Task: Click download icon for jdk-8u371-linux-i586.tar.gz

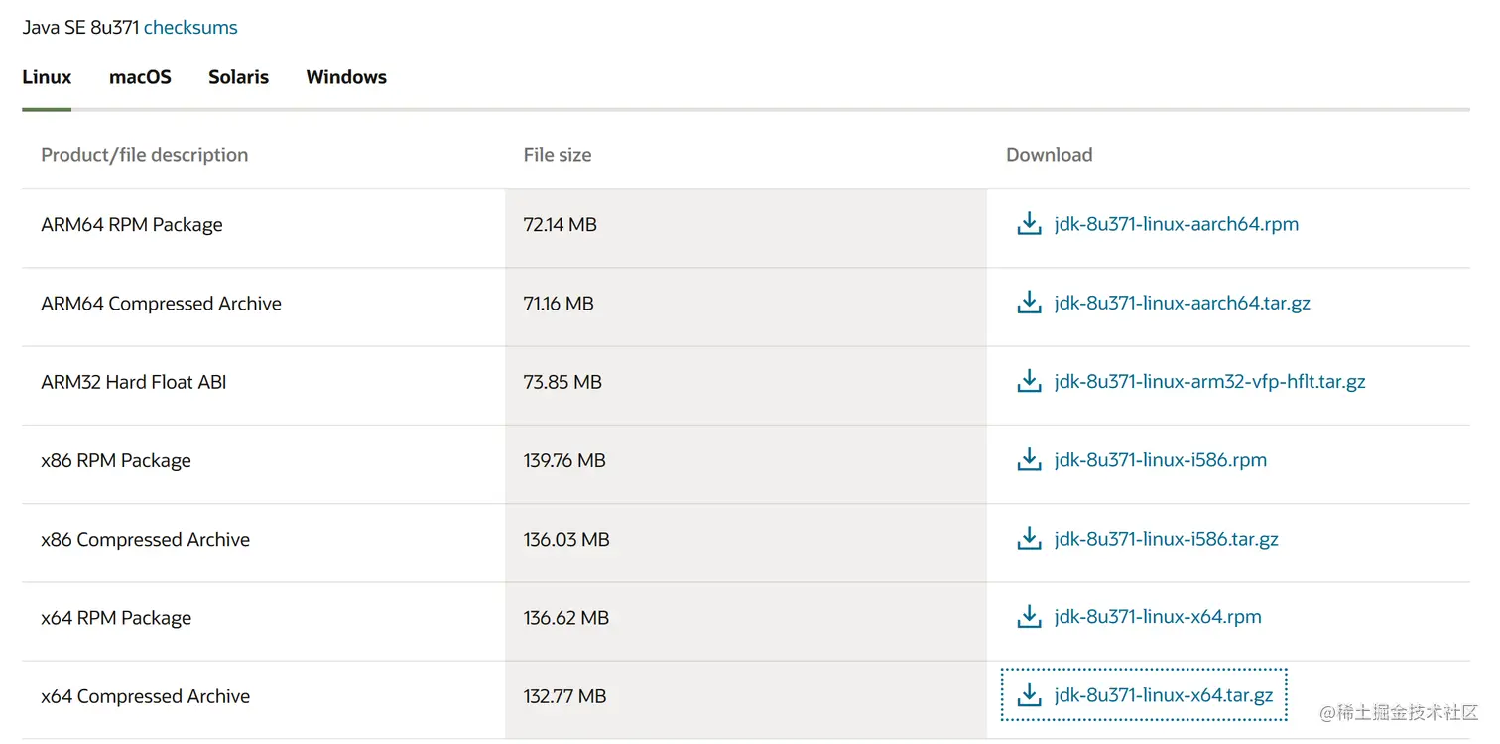Action: 1029,539
